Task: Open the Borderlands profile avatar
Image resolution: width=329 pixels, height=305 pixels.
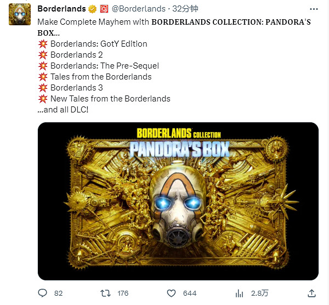Action: (x=20, y=14)
